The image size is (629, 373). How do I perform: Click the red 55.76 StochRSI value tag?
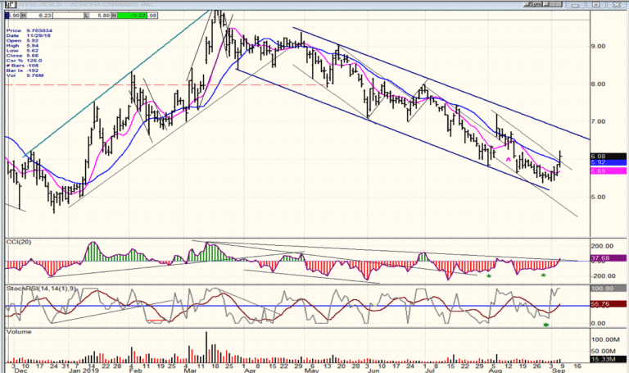(x=609, y=304)
